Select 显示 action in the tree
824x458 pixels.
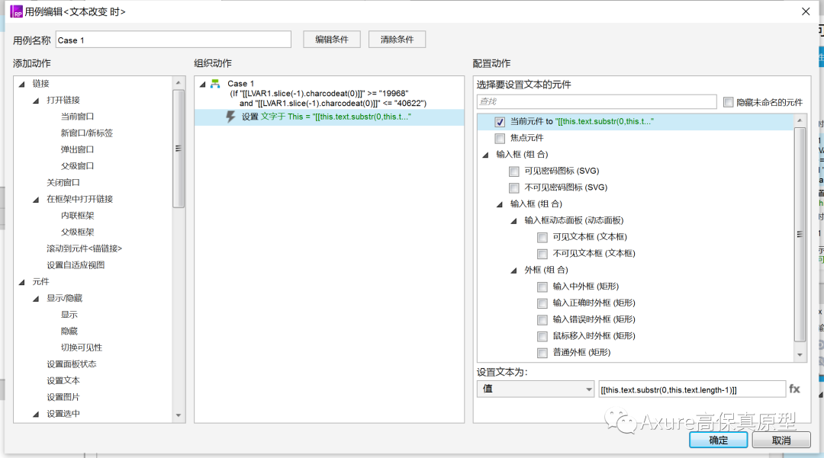click(69, 315)
